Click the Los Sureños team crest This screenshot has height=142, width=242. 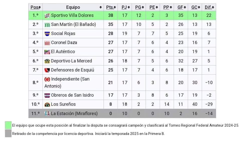point(47,105)
